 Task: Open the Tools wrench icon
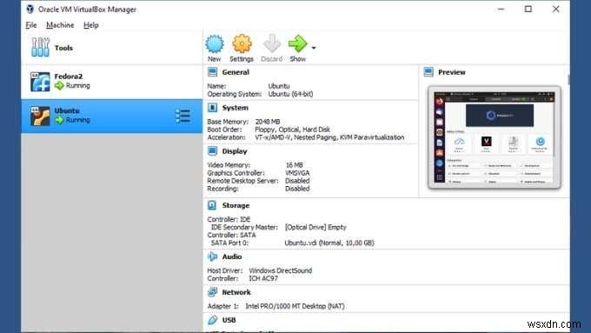click(x=40, y=48)
